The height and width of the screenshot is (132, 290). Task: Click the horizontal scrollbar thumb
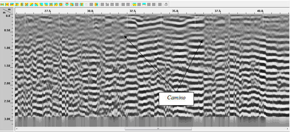(158, 129)
